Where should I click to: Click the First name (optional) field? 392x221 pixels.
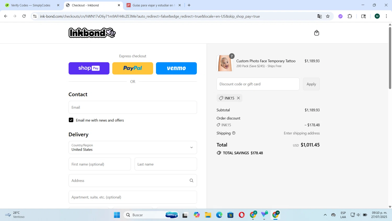[100, 164]
